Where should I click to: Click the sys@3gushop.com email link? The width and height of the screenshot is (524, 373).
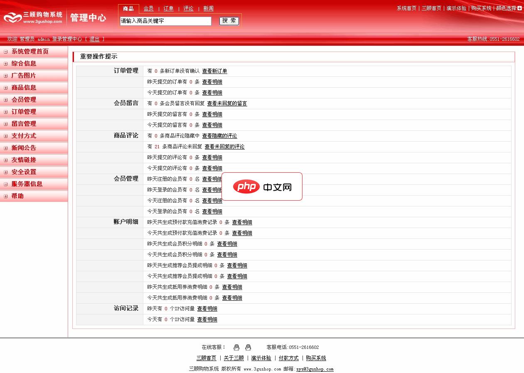click(x=315, y=369)
